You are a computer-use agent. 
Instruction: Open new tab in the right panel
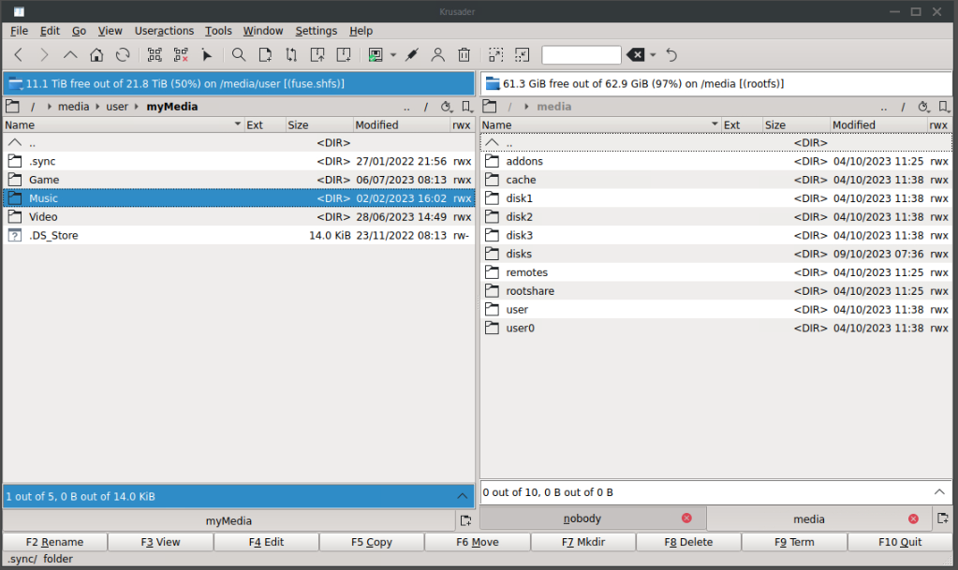tap(943, 519)
